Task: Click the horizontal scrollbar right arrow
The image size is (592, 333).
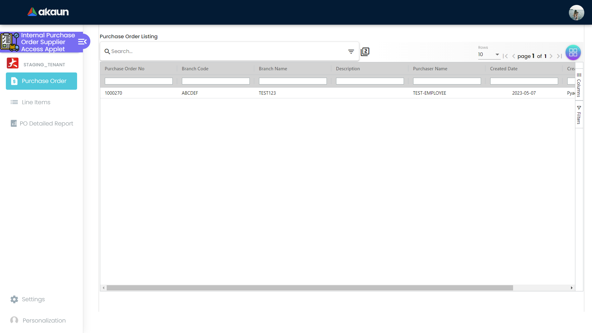Action: pos(571,288)
